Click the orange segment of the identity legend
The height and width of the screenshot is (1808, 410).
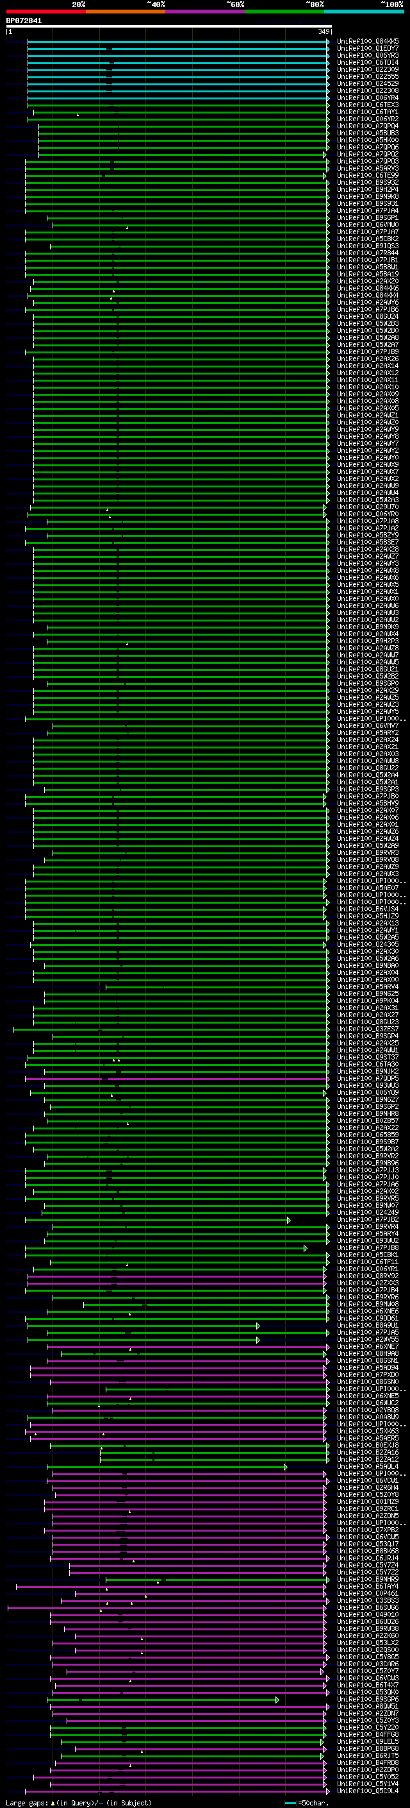pos(126,12)
